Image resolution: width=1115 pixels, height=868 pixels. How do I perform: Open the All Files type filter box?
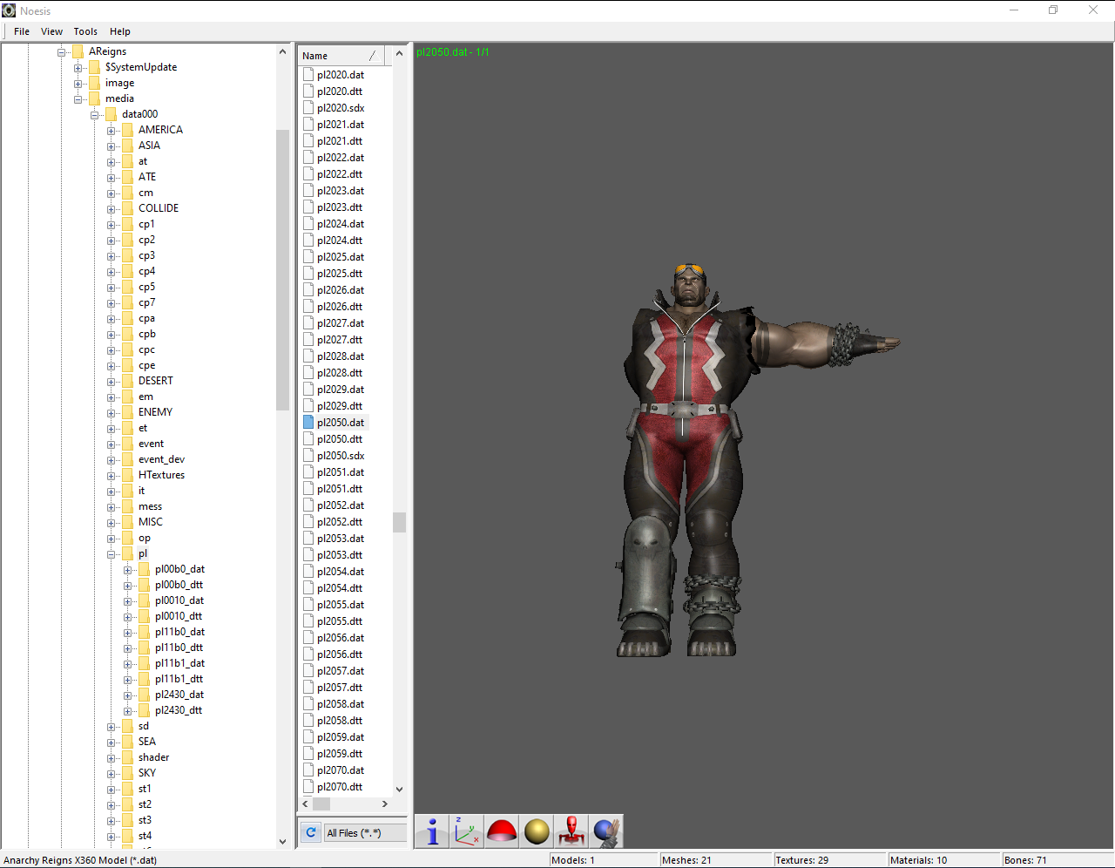tap(366, 833)
